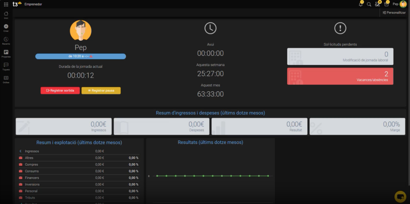Open Recents in the sidebar
This screenshot has height=204, width=410.
(6, 40)
